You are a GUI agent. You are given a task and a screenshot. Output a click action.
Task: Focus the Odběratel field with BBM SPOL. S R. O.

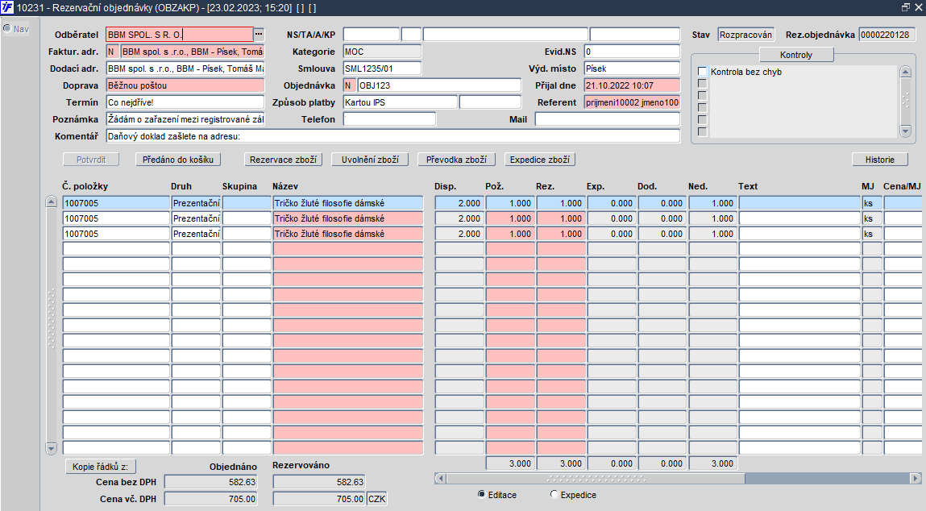coord(180,35)
